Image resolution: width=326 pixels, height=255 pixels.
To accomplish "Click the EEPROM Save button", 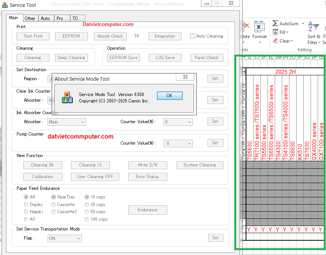I will tap(123, 58).
